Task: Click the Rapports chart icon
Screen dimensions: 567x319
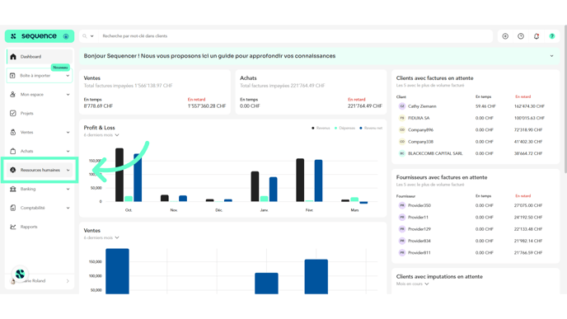Action: tap(13, 227)
